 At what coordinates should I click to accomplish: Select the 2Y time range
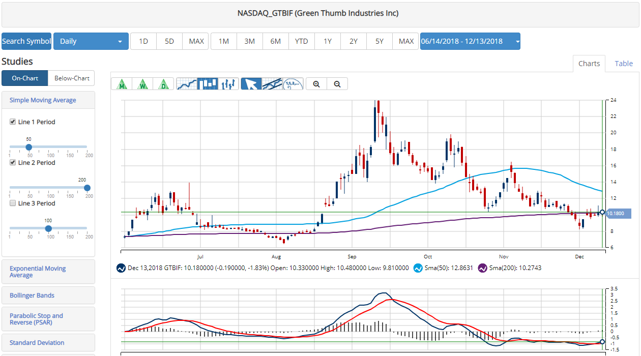[x=354, y=41]
